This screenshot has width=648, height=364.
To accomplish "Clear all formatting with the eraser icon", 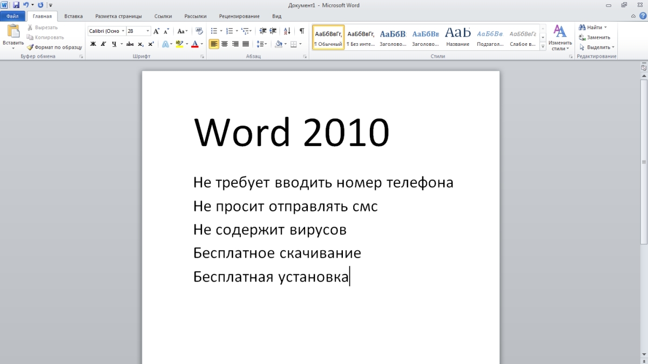I will [199, 31].
